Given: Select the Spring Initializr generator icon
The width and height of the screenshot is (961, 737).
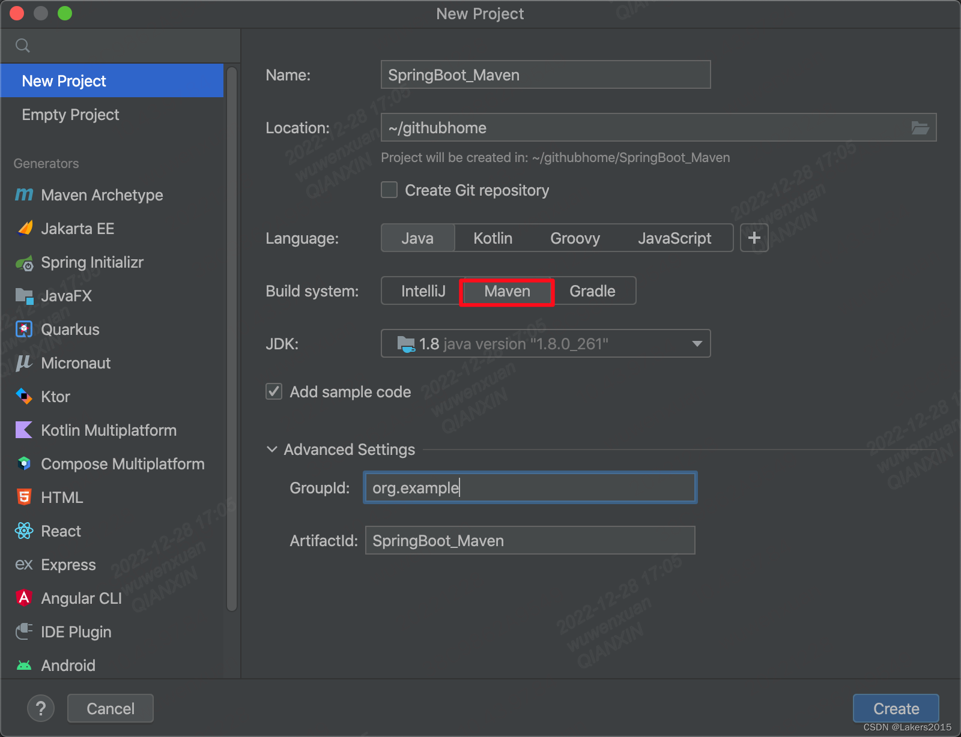Looking at the screenshot, I should coord(24,263).
